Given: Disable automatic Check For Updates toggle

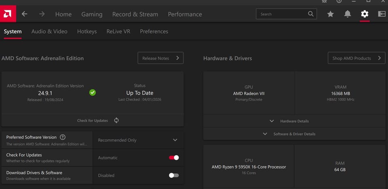Looking at the screenshot, I should tap(174, 158).
